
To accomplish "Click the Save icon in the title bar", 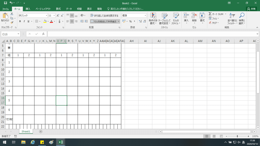I will point(6,3).
